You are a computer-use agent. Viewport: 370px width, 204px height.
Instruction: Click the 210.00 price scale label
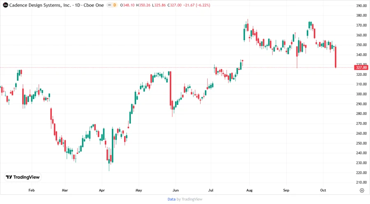[x=361, y=183]
